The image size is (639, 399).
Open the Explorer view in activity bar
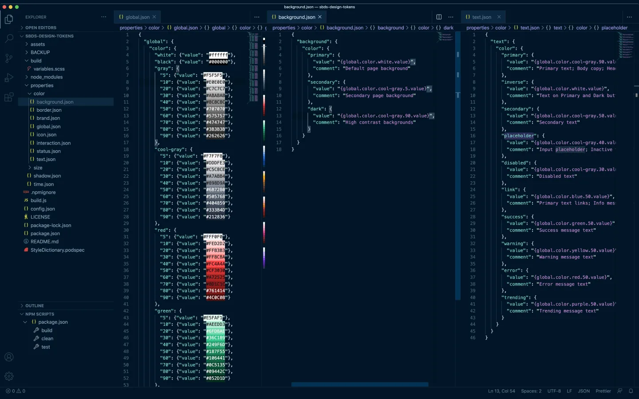[9, 20]
